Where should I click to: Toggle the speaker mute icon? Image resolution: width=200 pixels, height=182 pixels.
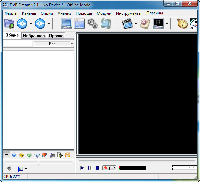[x=9, y=169]
